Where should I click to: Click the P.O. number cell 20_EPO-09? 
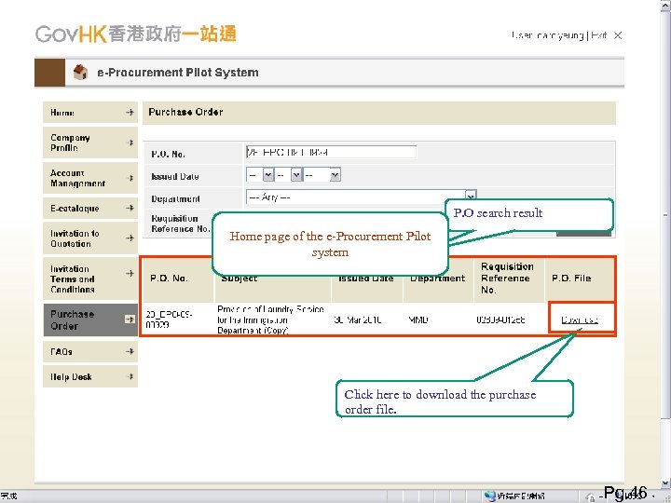pos(169,319)
